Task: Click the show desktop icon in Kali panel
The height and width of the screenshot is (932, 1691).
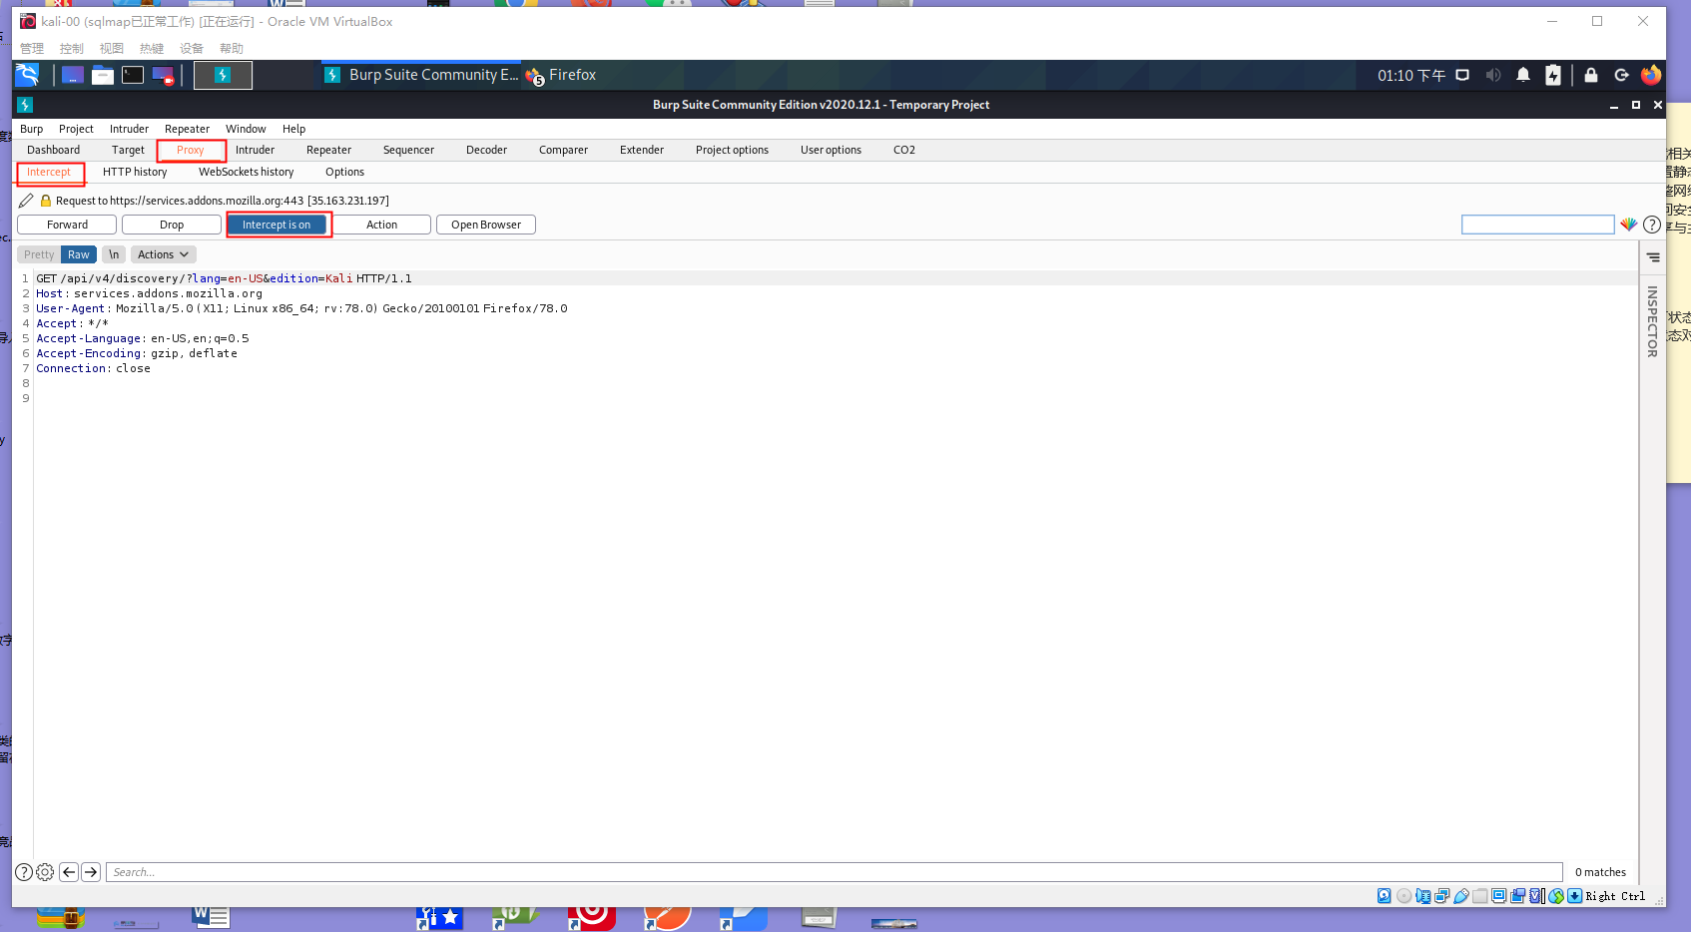Action: click(72, 75)
